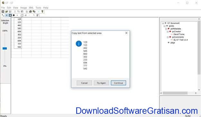Collapse the pcMetadata tree node
The image size is (201, 117).
click(166, 29)
